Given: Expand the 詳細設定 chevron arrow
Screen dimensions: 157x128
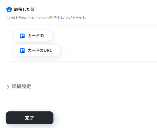Looking at the screenshot, I should tap(8, 87).
